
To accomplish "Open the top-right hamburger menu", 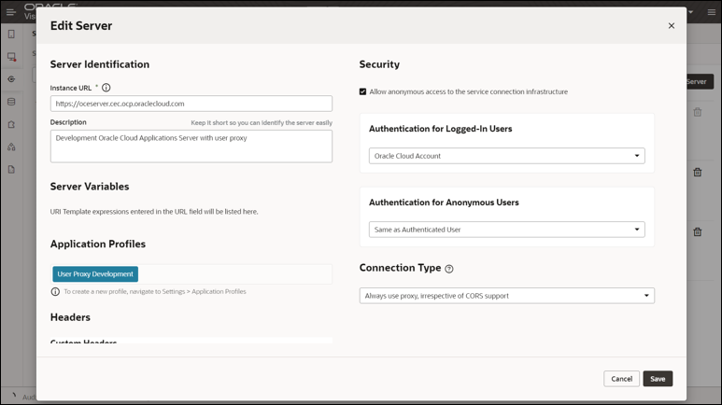I will tap(712, 12).
